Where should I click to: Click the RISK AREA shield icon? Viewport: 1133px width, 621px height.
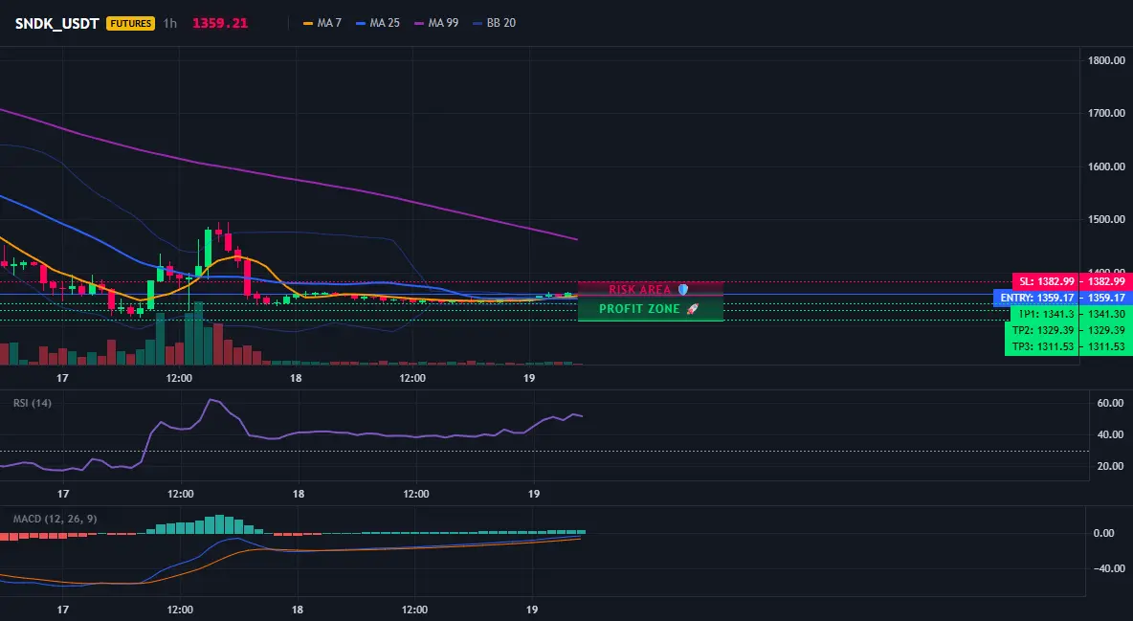(x=683, y=289)
